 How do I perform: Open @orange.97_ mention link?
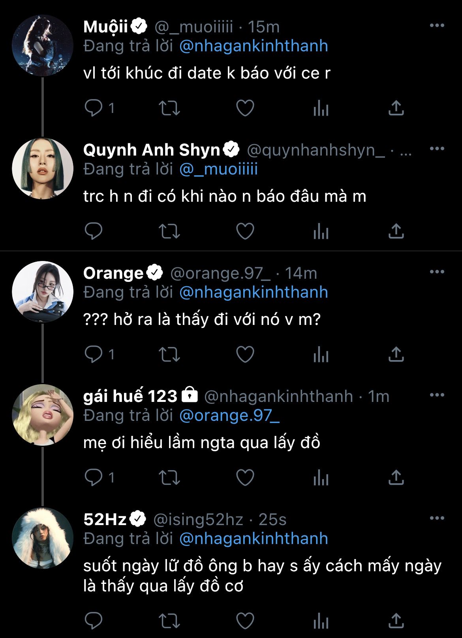pyautogui.click(x=229, y=416)
